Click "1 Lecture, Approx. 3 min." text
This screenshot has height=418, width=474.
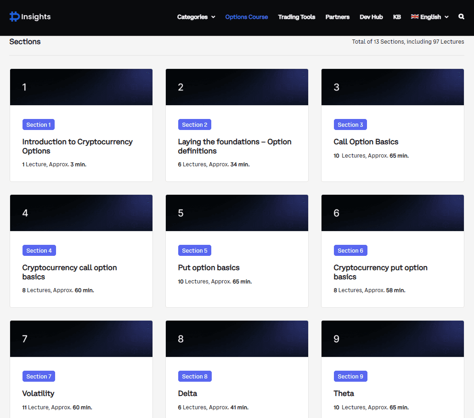point(54,164)
